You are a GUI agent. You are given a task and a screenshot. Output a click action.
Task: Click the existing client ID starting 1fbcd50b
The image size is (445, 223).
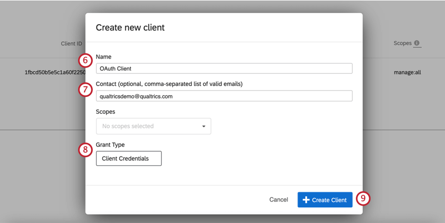point(55,72)
